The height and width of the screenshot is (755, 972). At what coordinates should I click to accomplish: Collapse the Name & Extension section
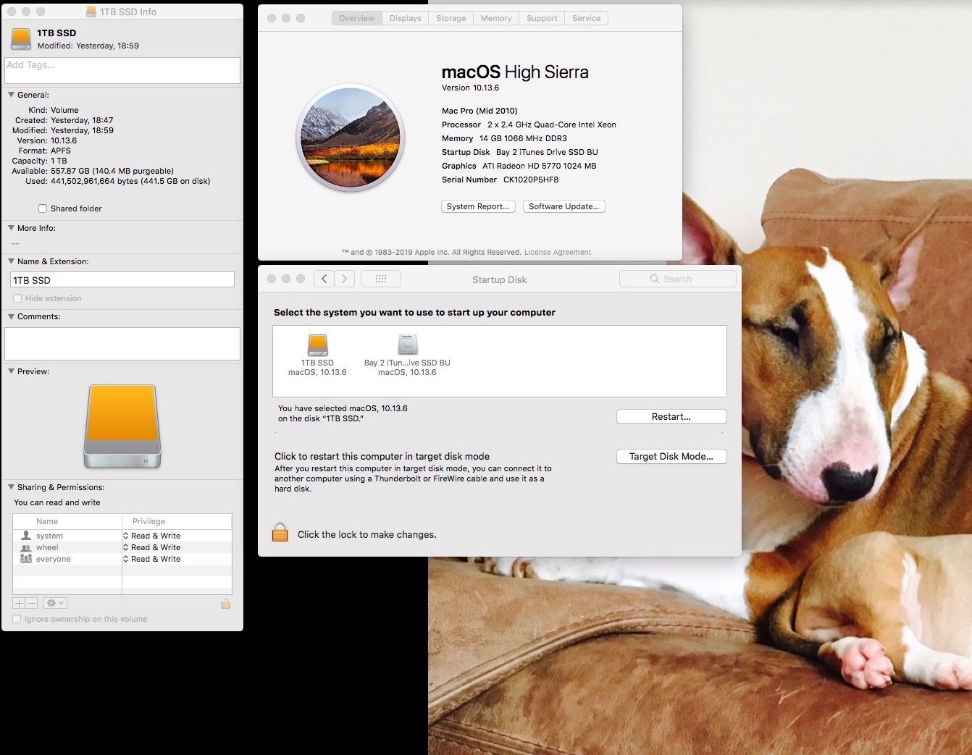tap(11, 261)
